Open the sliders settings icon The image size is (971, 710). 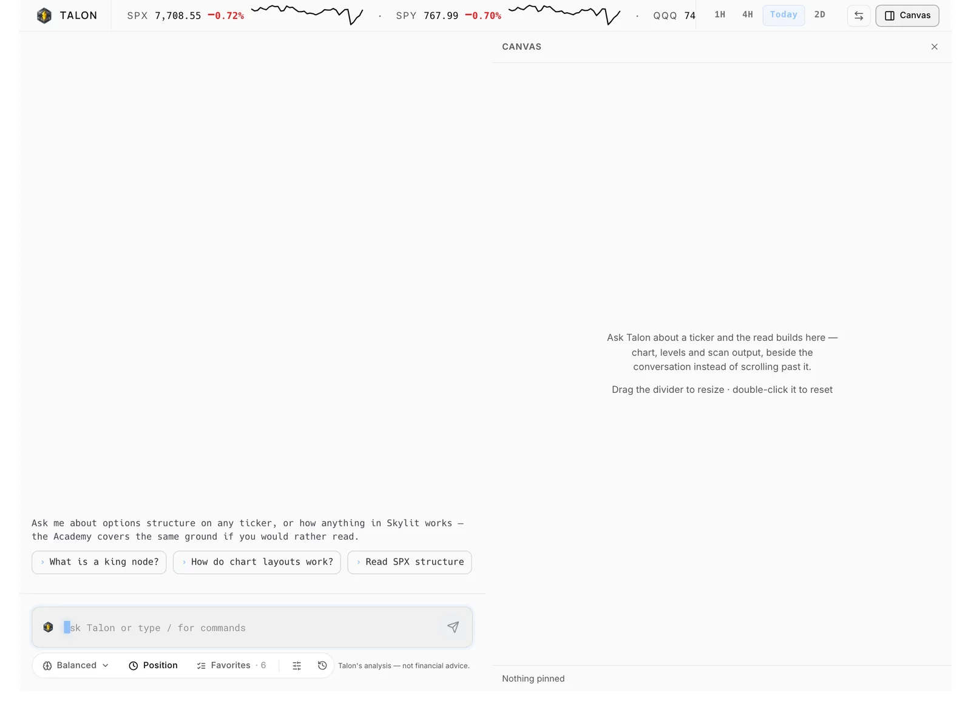[297, 666]
